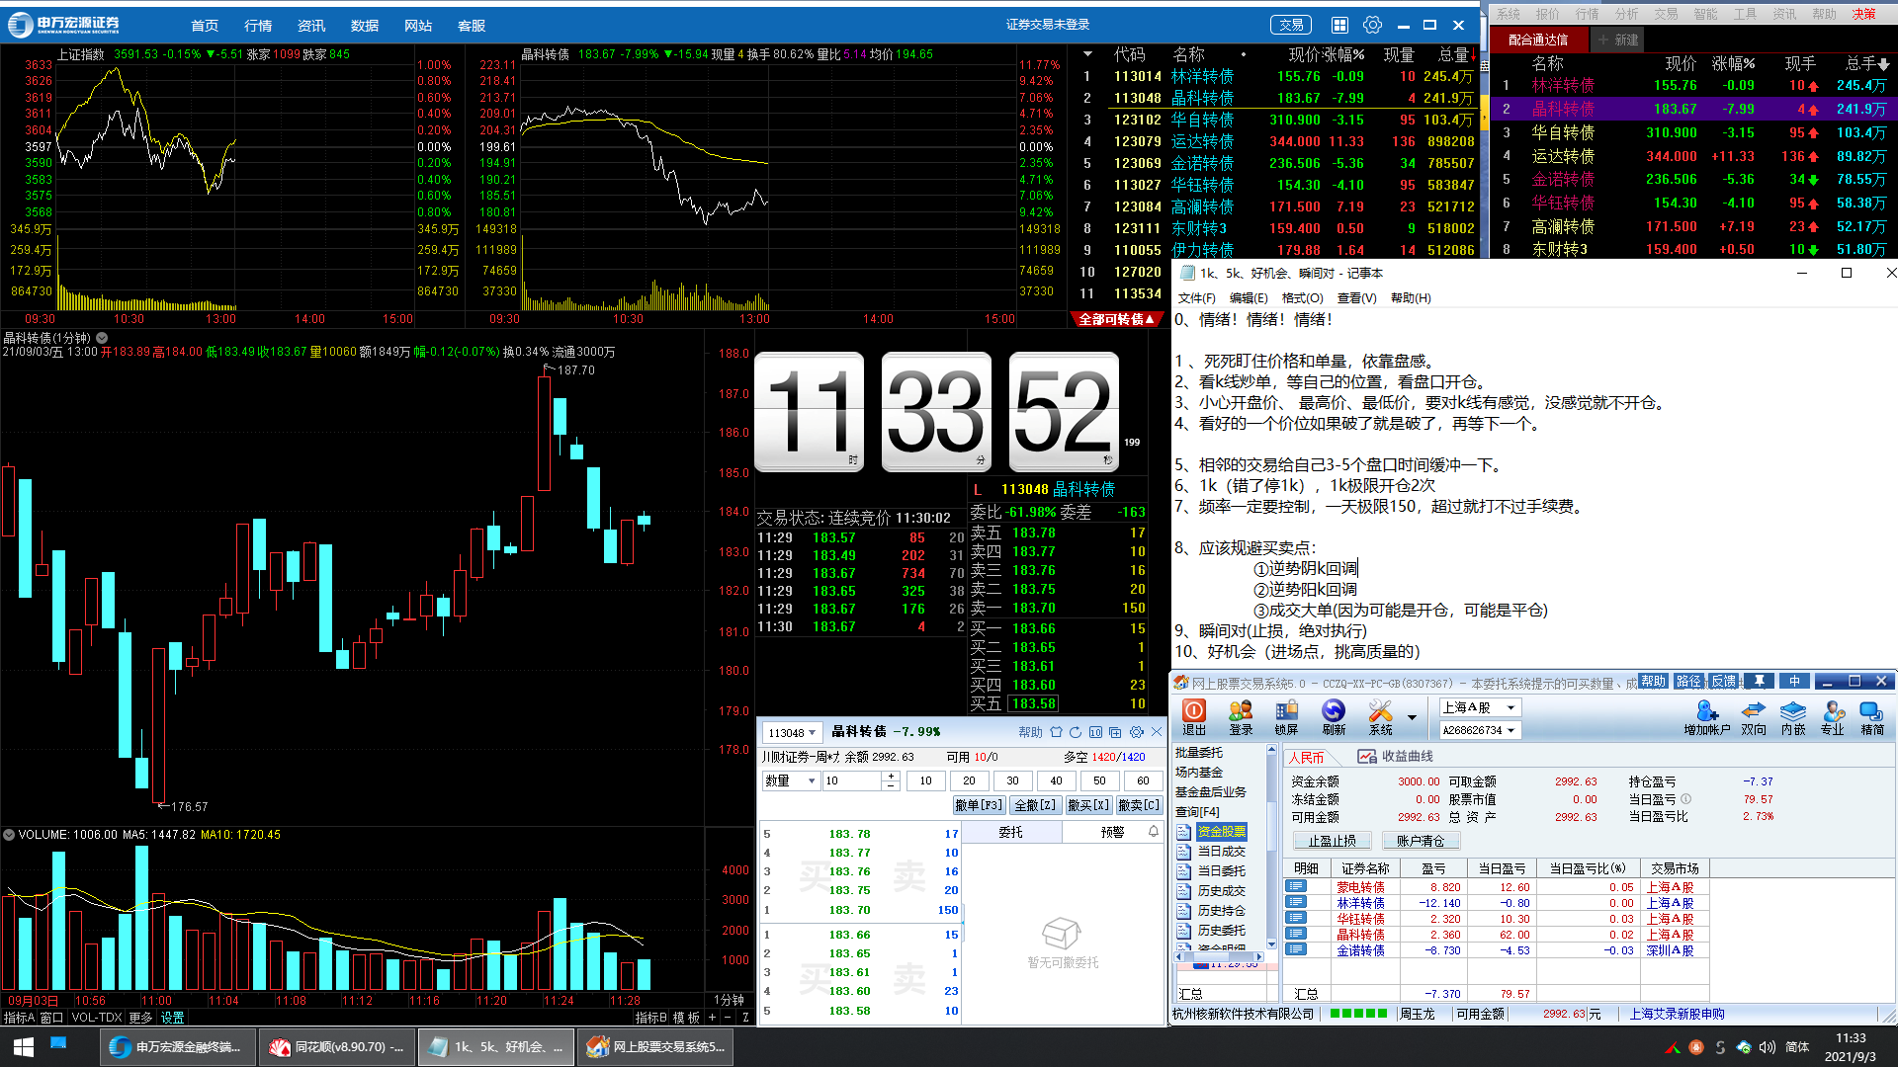This screenshot has width=1898, height=1067.
Task: Toggle the pin window button in trading system
Action: pyautogui.click(x=1760, y=681)
